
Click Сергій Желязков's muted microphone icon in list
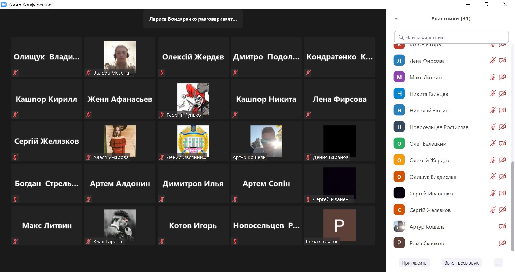click(x=492, y=210)
